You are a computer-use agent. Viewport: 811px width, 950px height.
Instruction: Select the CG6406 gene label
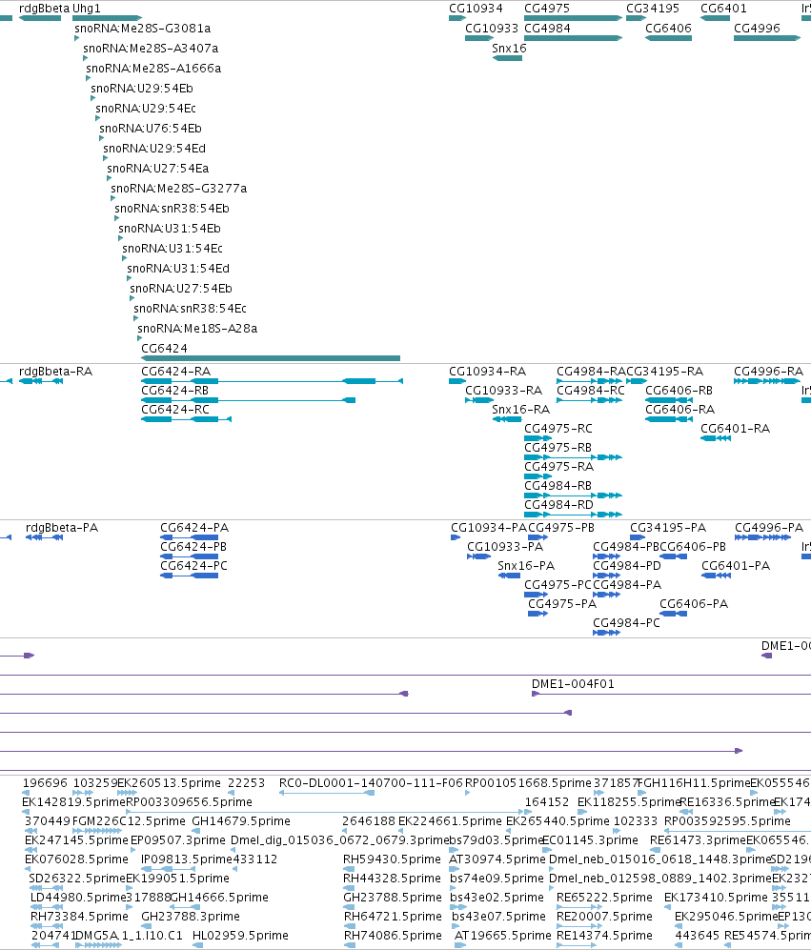(668, 29)
